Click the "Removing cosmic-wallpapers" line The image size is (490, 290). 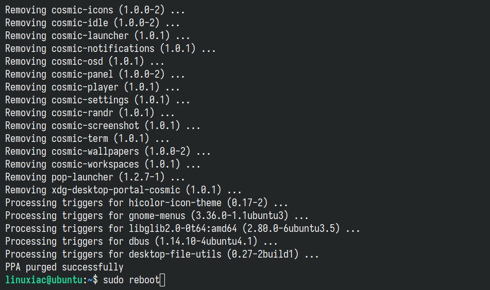click(x=108, y=152)
